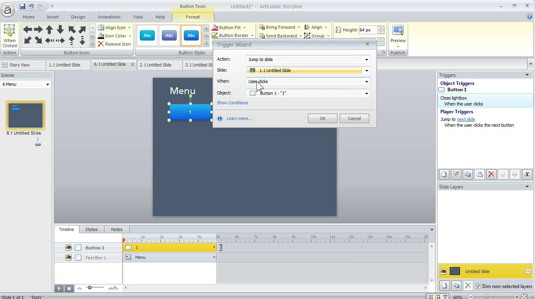
Task: Switch to the Notes tab
Action: (117, 229)
